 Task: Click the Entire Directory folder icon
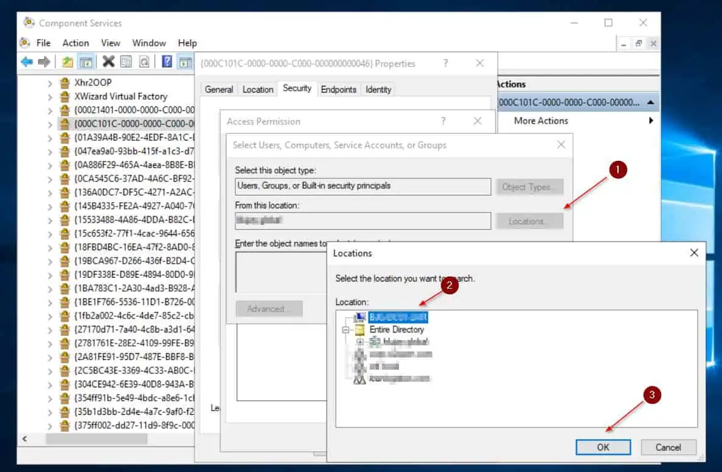(x=359, y=329)
